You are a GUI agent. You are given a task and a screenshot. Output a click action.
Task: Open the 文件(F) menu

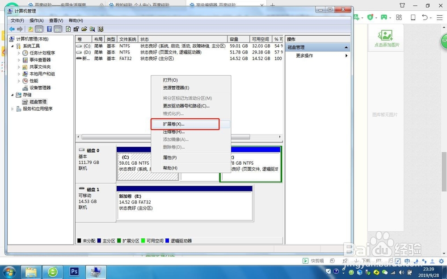pos(17,21)
